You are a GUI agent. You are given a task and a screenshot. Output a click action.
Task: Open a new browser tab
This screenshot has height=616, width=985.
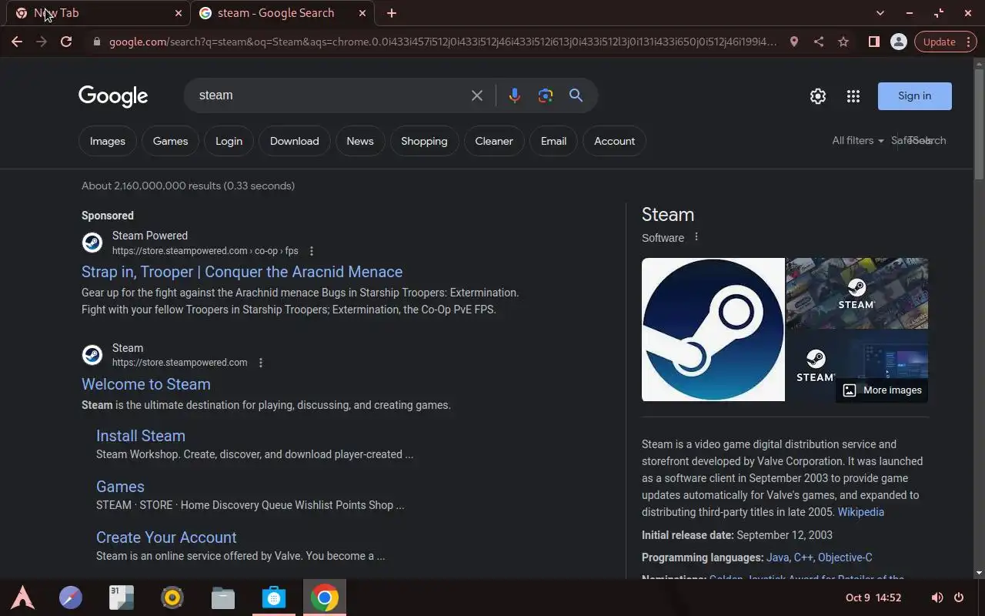click(392, 13)
